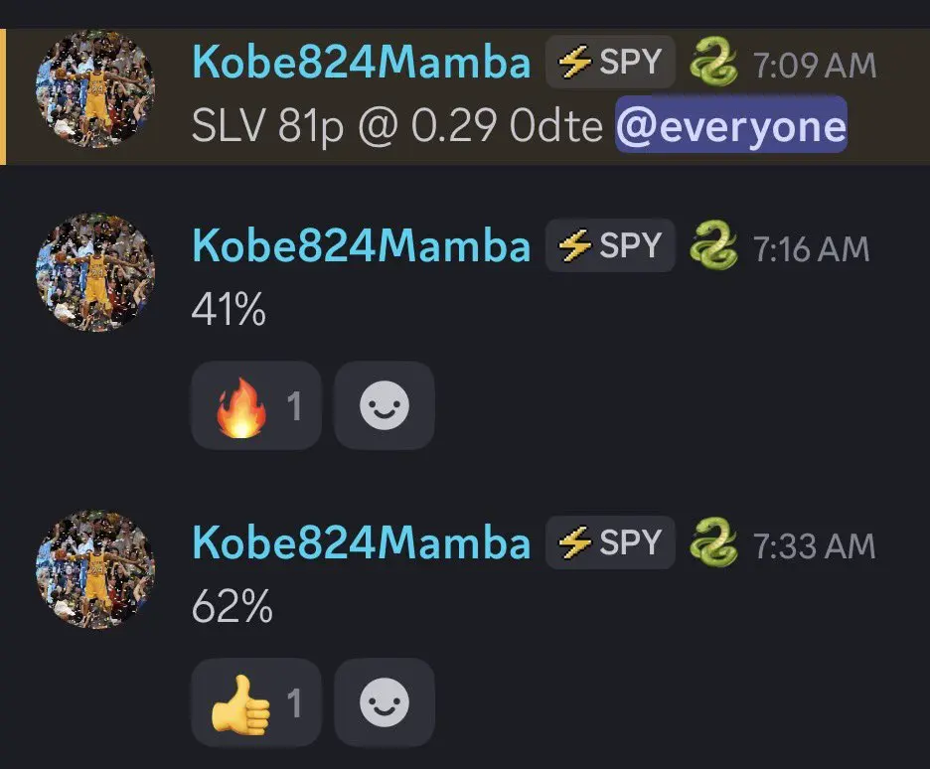
Task: Click the 7:33 AM timestamp
Action: point(815,546)
